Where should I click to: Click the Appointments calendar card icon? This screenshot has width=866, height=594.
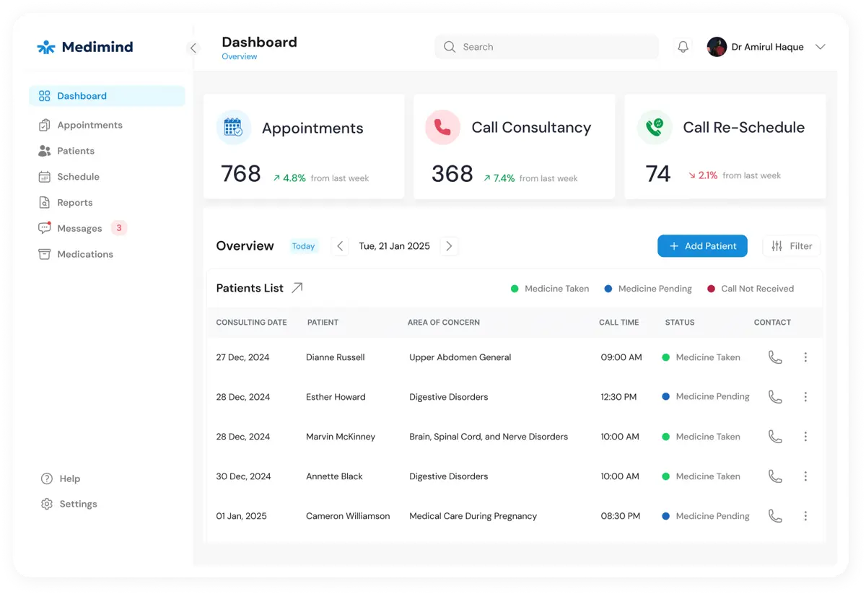tap(233, 128)
